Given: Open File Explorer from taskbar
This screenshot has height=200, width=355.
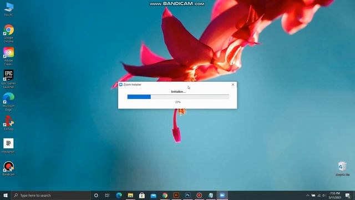Looking at the screenshot, I should pos(130,195).
